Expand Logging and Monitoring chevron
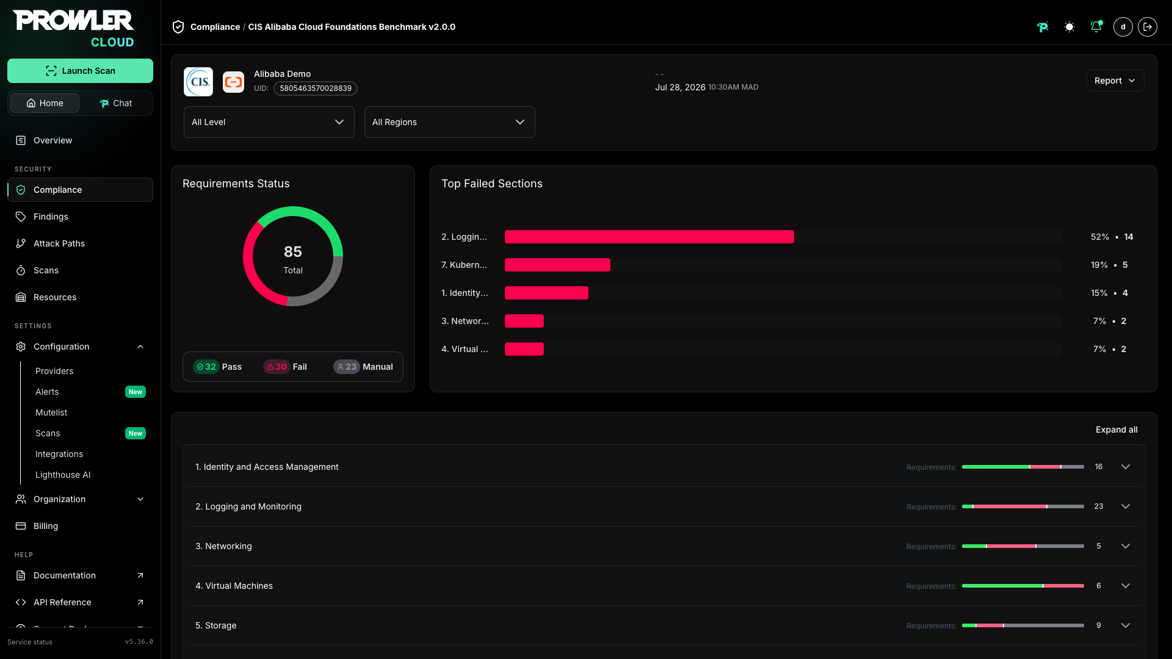Image resolution: width=1172 pixels, height=659 pixels. click(1126, 506)
